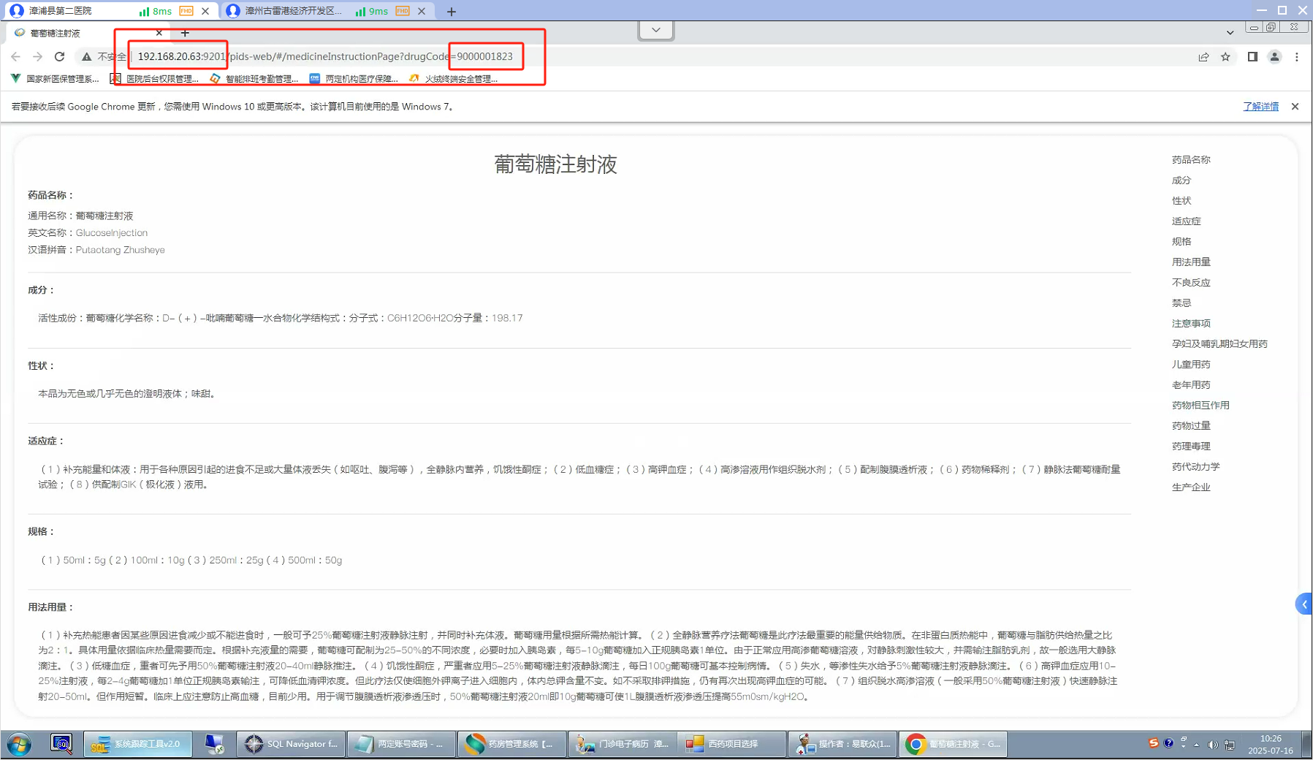1313x760 pixels.
Task: Open the 国家新医保管理系 bookmark
Action: coord(56,78)
